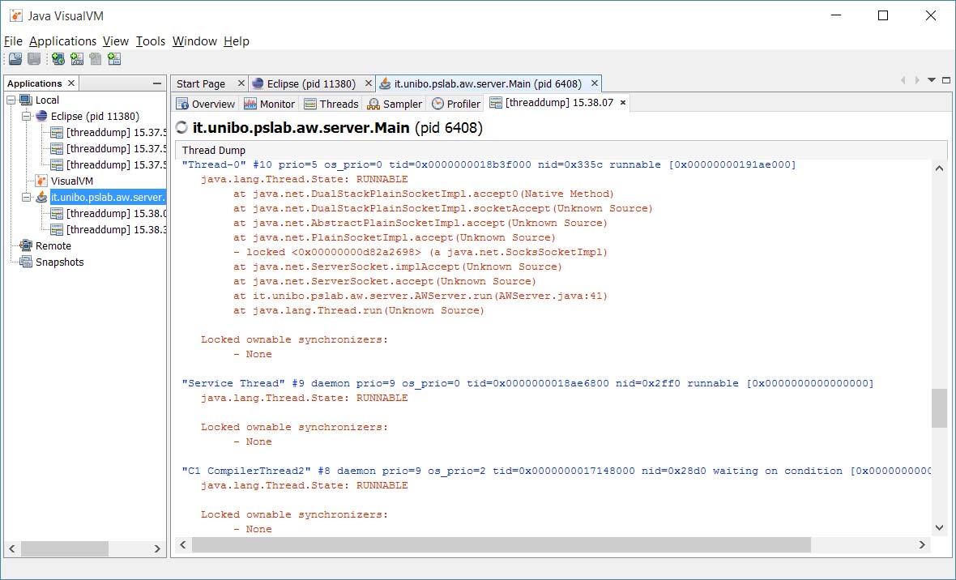Minimize the Applications side panel

point(157,83)
